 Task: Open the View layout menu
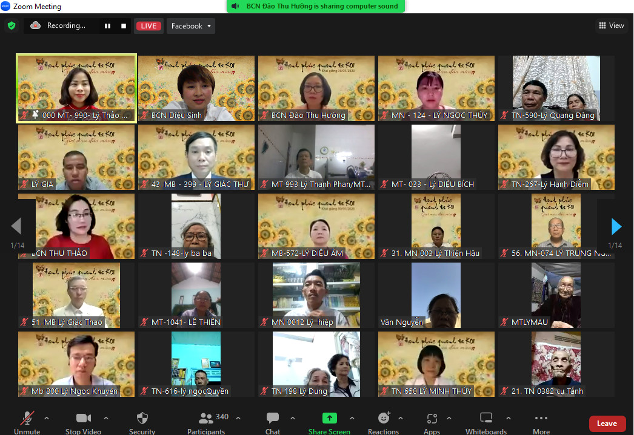(611, 25)
